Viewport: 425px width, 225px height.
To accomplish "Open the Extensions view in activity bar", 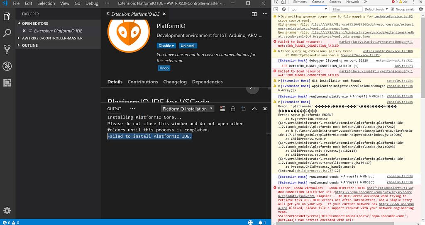I will (7, 82).
